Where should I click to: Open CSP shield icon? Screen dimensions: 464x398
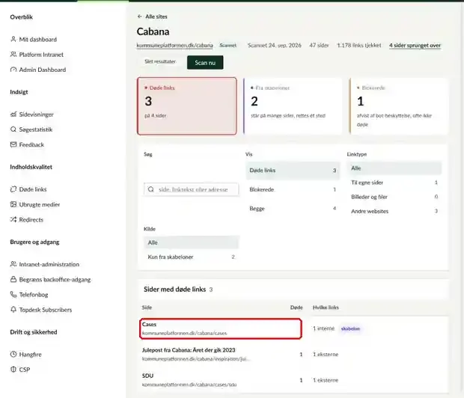[x=13, y=370]
